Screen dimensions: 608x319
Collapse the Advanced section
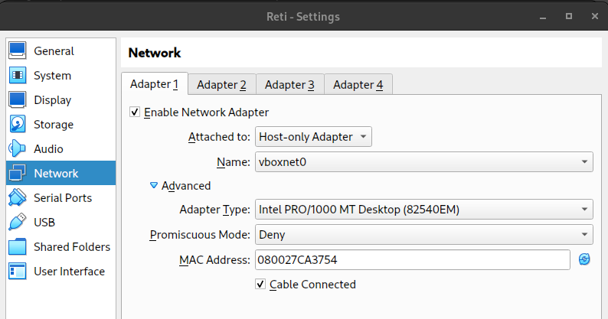point(154,185)
